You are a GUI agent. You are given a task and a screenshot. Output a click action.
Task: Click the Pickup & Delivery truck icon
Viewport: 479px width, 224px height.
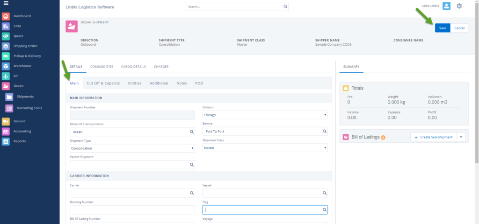click(x=6, y=56)
